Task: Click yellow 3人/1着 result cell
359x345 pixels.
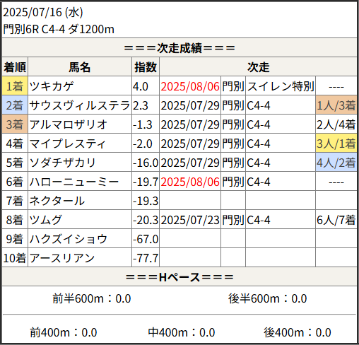Action: click(x=336, y=144)
